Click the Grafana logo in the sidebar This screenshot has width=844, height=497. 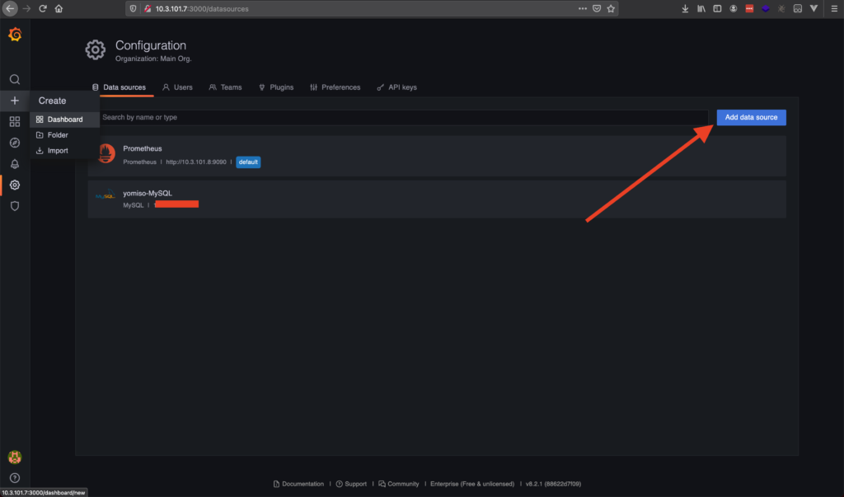pyautogui.click(x=15, y=35)
